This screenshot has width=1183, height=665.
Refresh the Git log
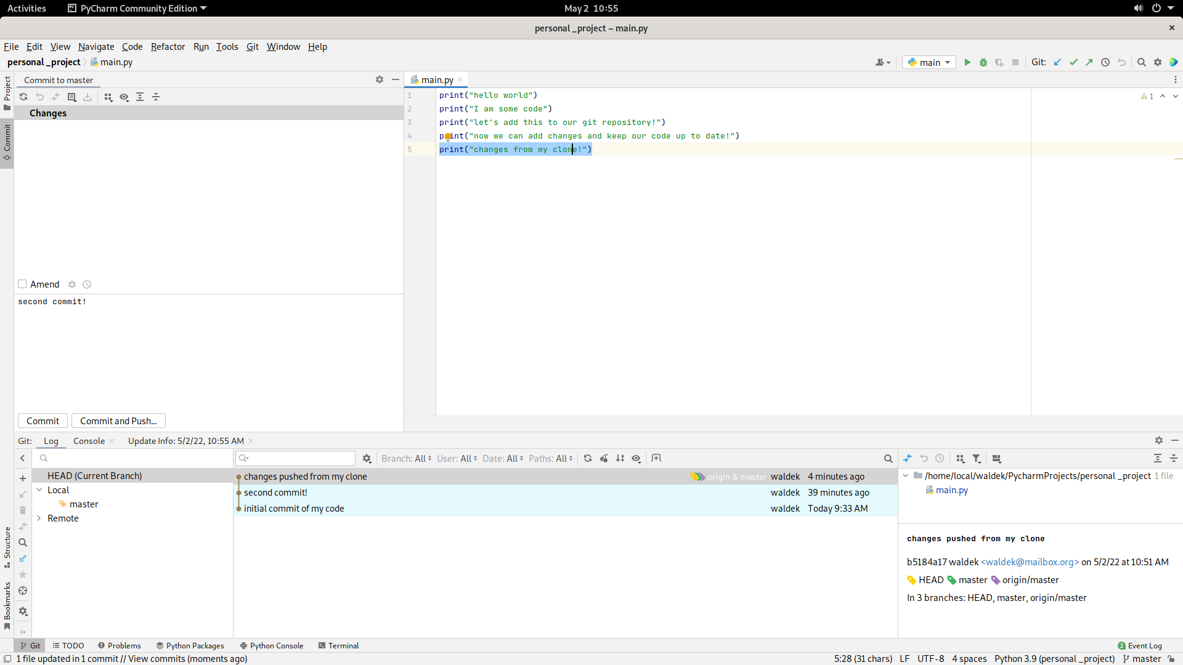588,458
